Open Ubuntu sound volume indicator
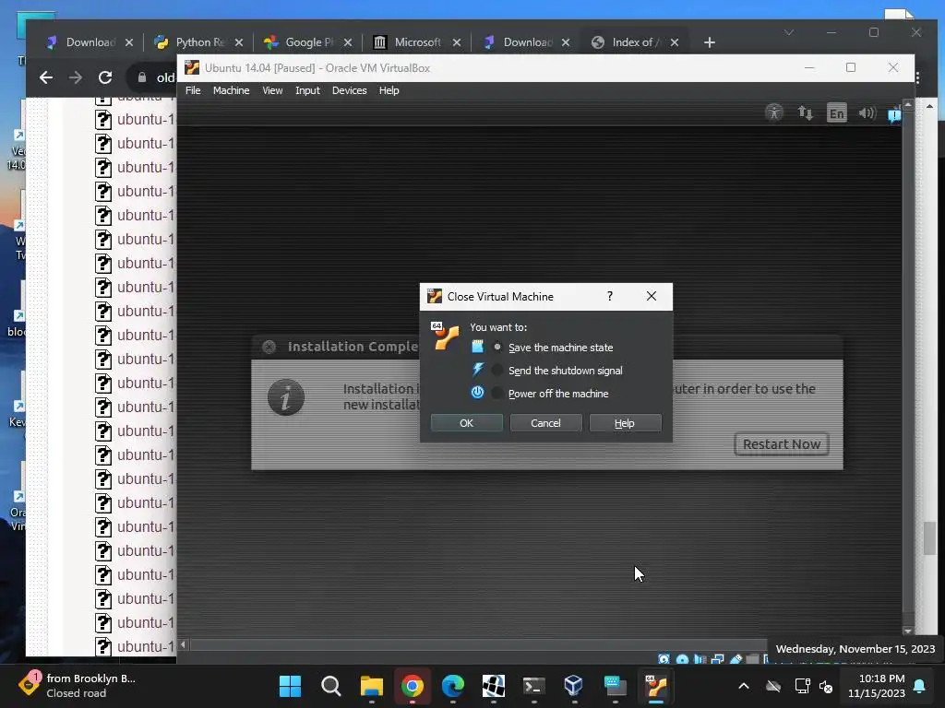 867,112
